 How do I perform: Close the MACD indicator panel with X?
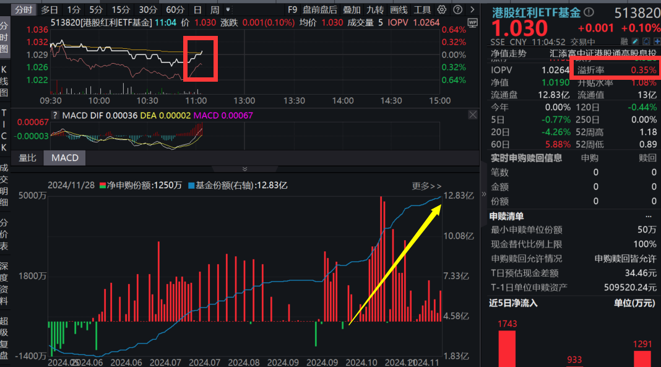473,114
